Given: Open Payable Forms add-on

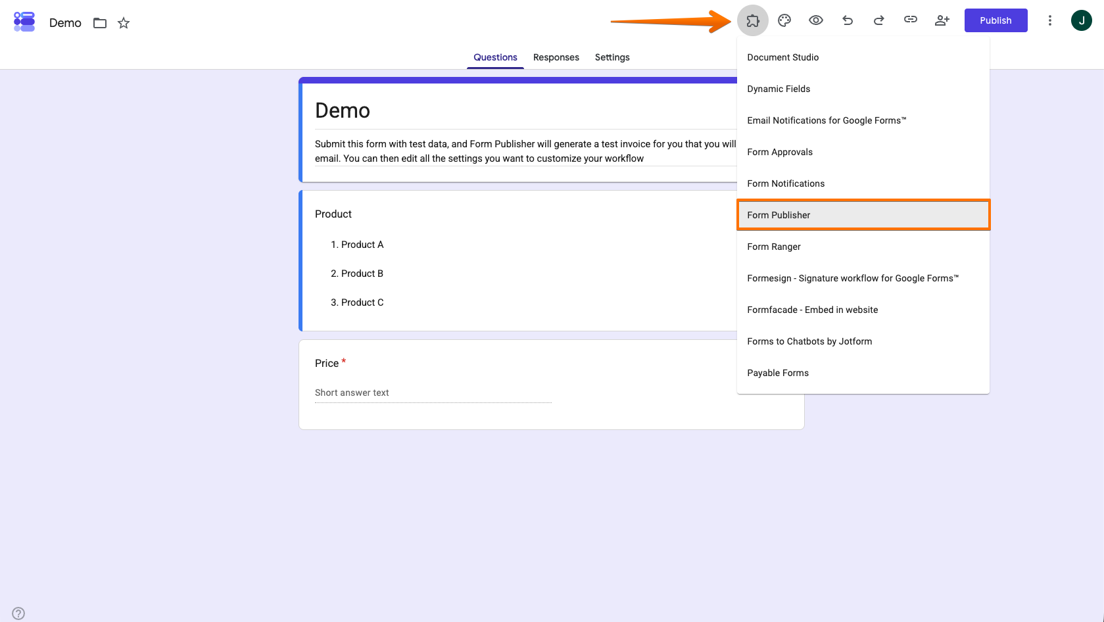Looking at the screenshot, I should (x=863, y=373).
